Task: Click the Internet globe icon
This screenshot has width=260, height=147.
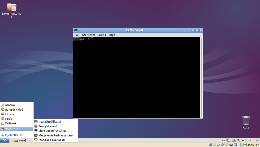Action: 3,114
